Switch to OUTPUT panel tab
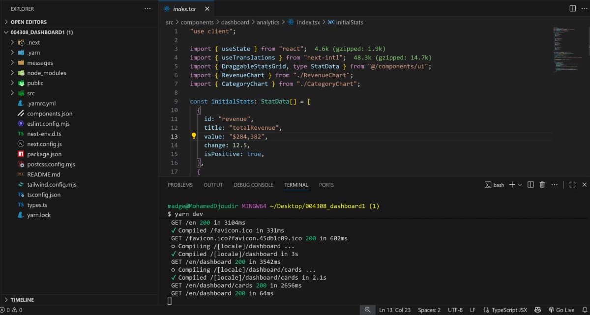The width and height of the screenshot is (590, 315). coord(213,185)
